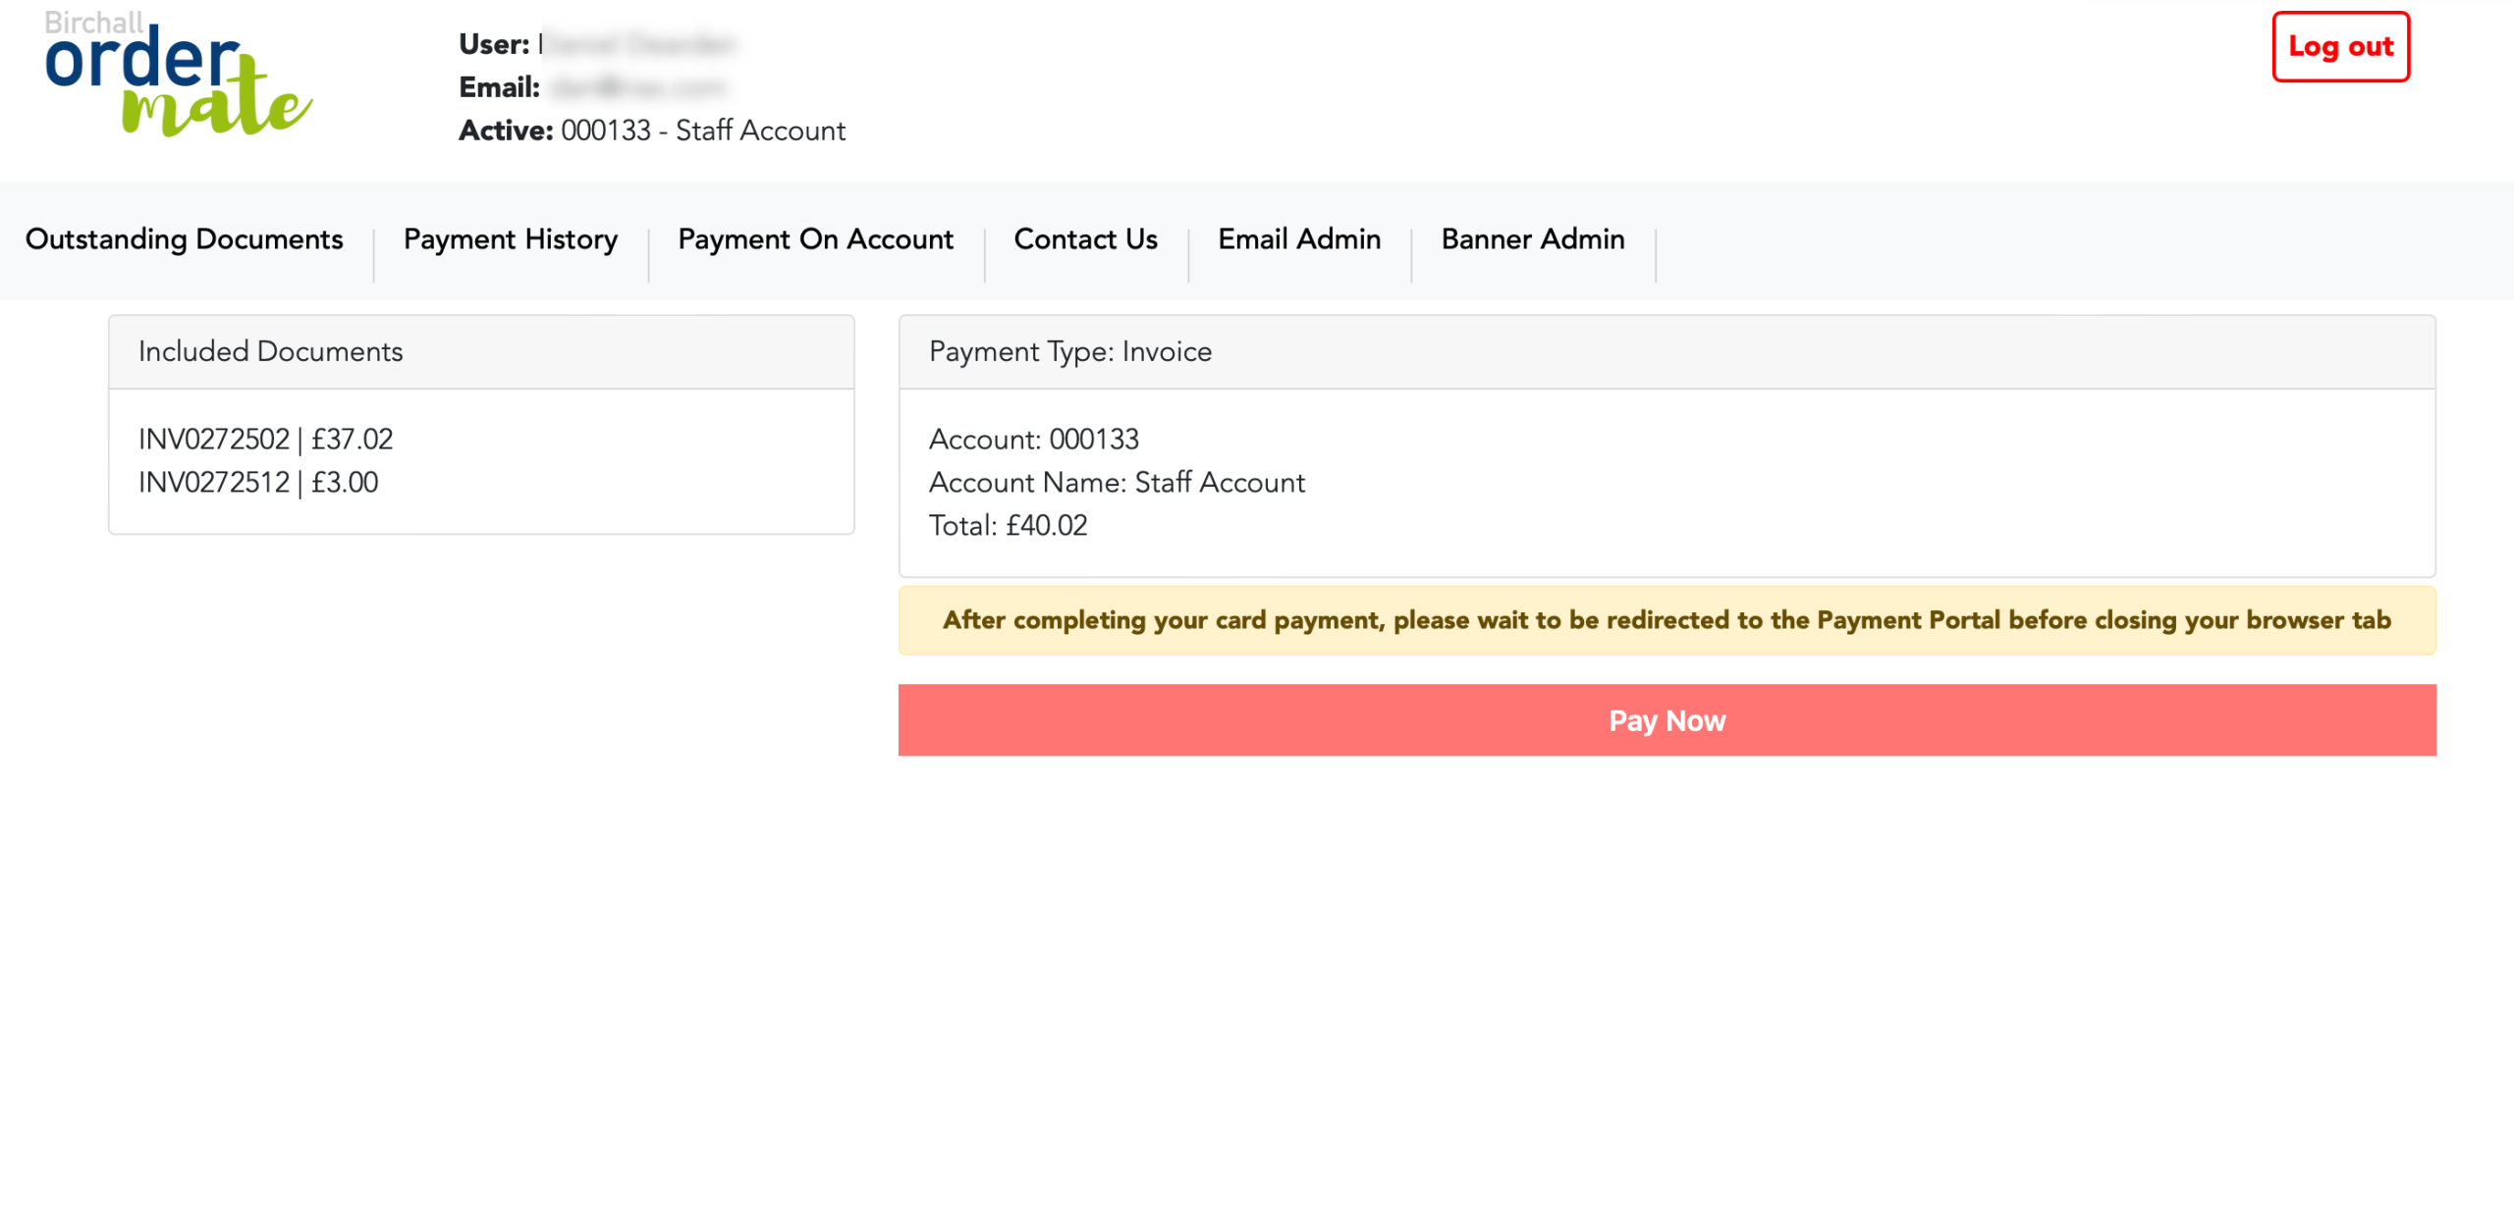Click the Birchall Ordermate logo
The image size is (2514, 1205).
[177, 77]
